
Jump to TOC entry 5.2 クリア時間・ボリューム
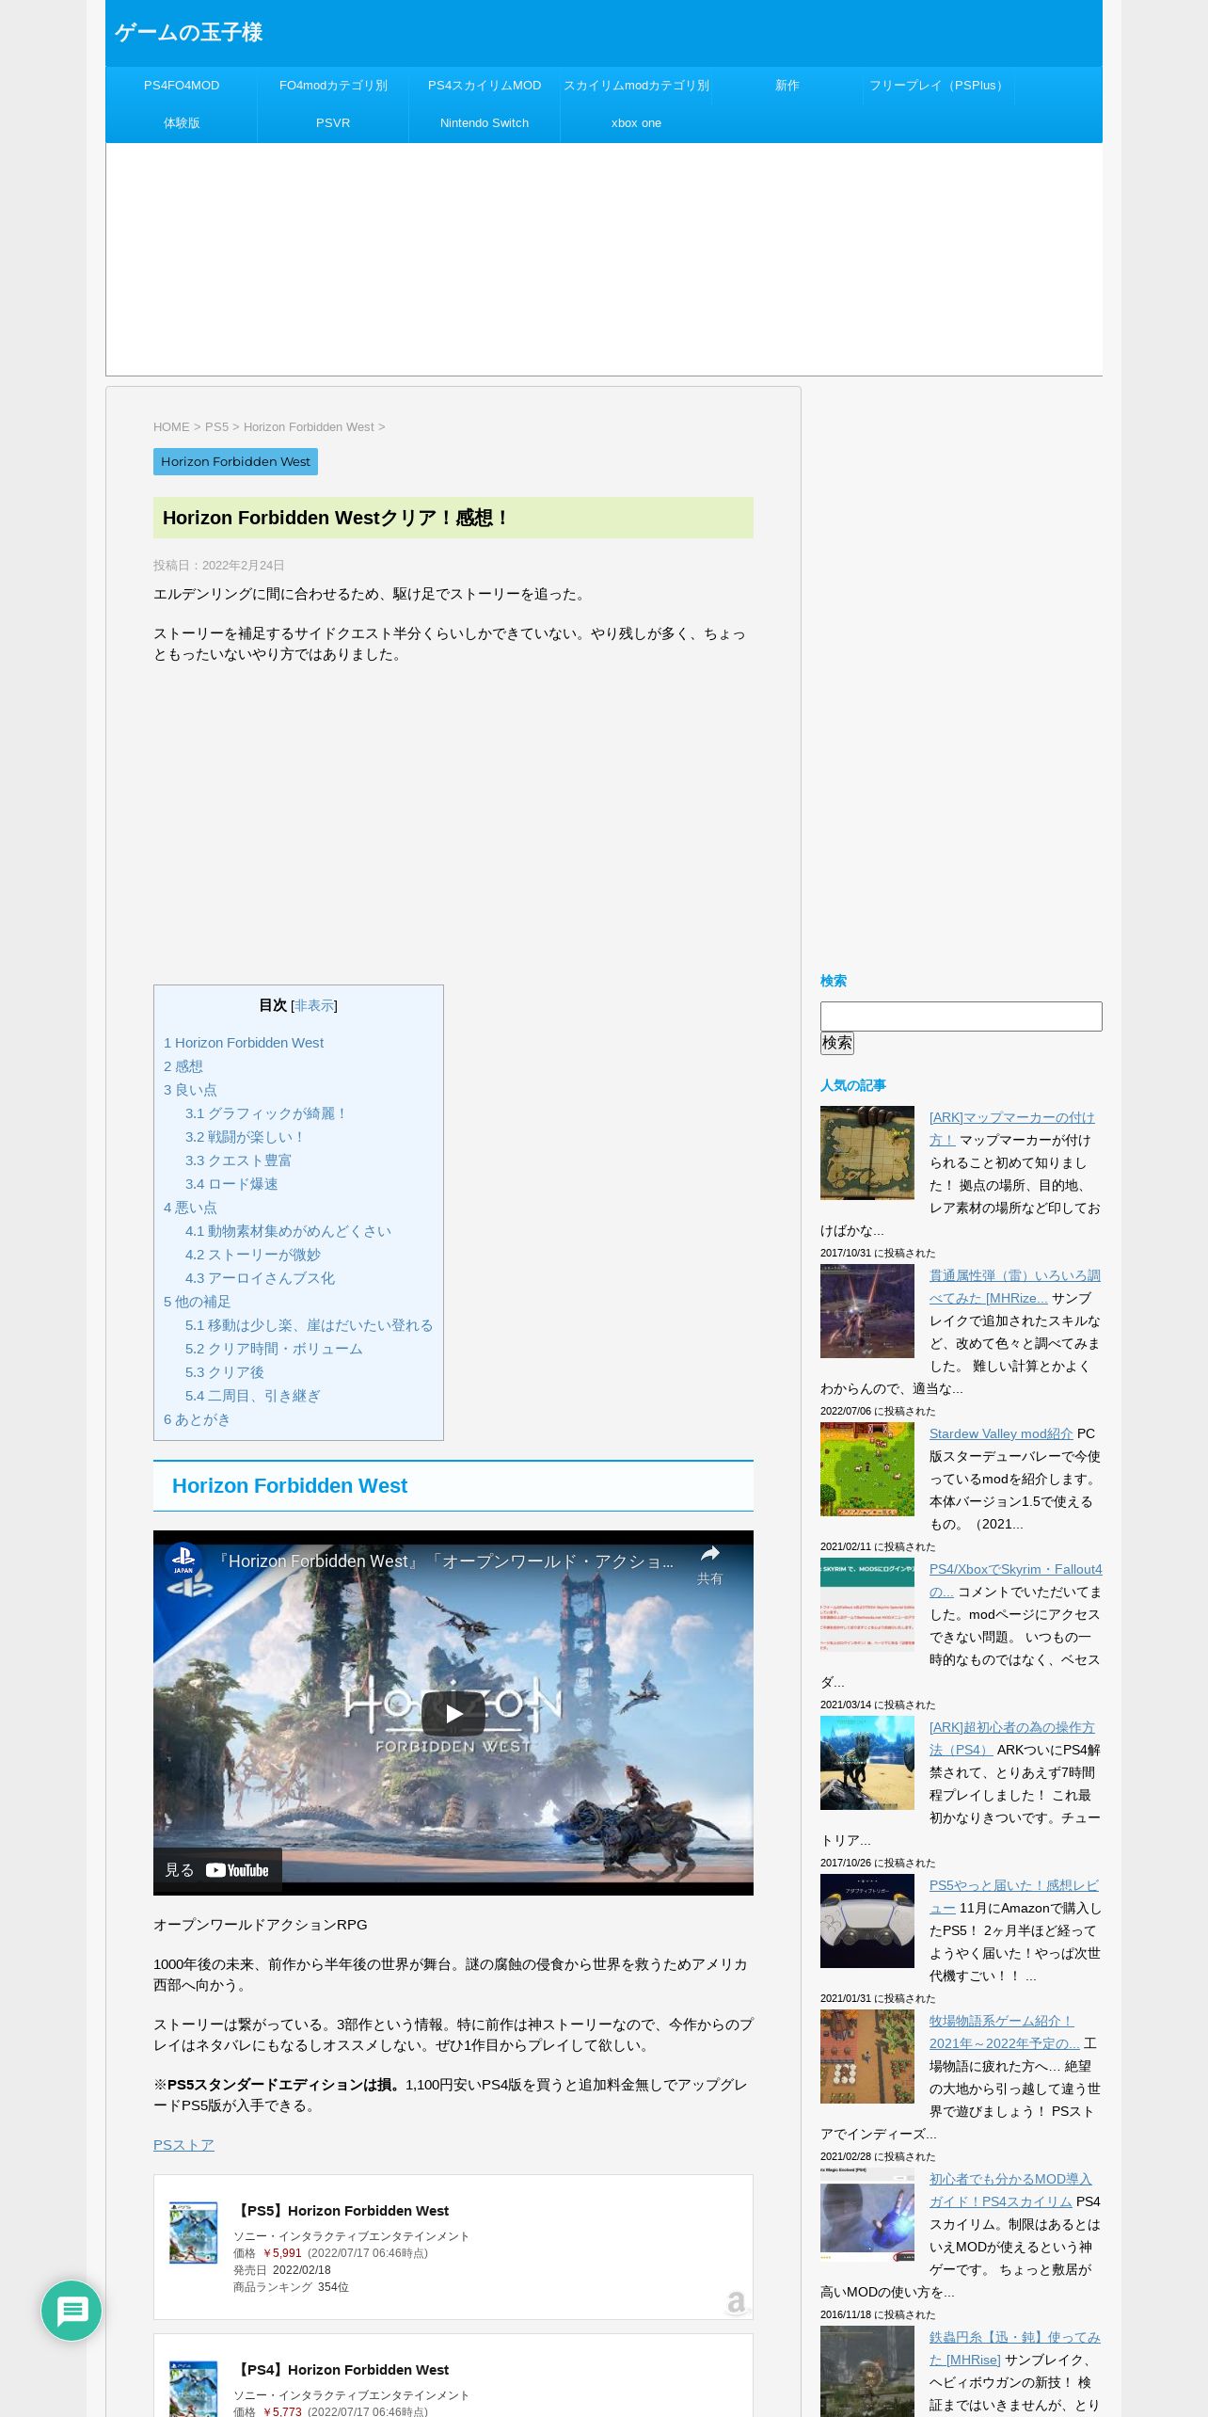tap(274, 1349)
